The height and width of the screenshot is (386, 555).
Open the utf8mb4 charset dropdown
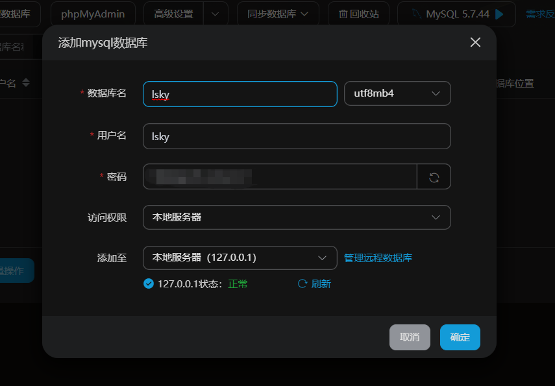tap(397, 93)
